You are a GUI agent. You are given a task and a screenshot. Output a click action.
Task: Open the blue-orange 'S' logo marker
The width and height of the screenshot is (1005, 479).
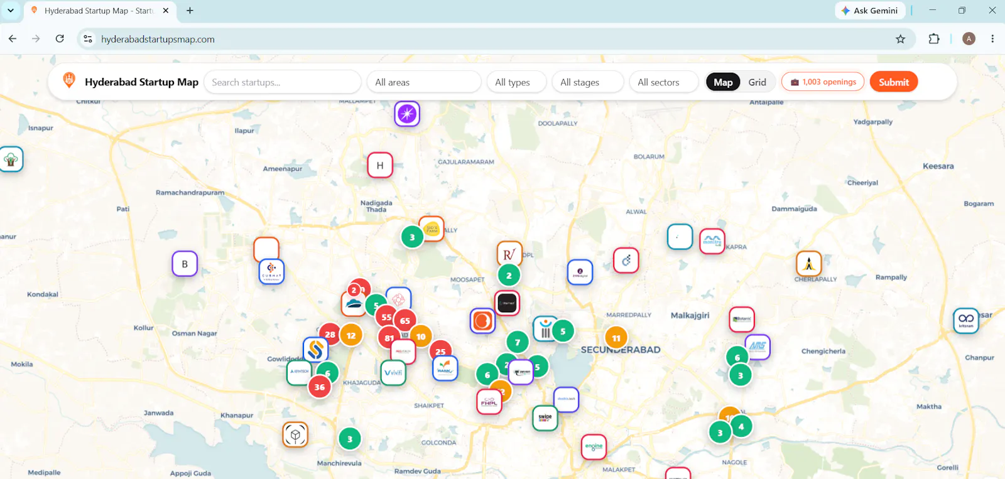(315, 350)
